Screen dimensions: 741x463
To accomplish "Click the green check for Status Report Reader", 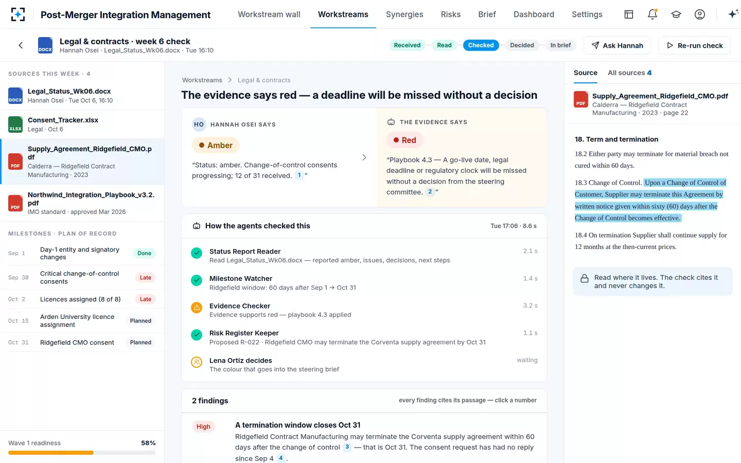I will click(197, 253).
